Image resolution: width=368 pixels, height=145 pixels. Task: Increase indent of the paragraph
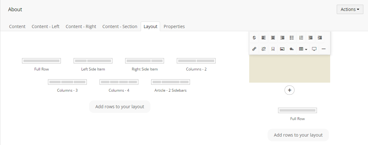[x=320, y=38]
